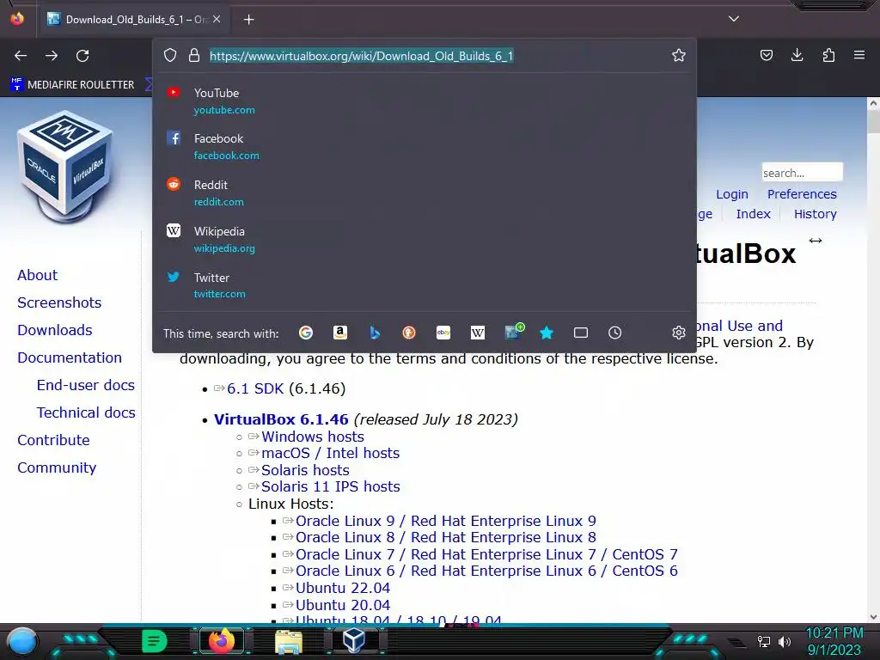Open About in the sidebar

(x=37, y=275)
